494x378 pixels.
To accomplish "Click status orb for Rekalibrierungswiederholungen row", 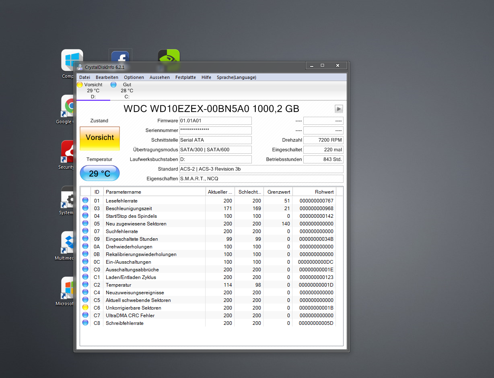I will [85, 254].
